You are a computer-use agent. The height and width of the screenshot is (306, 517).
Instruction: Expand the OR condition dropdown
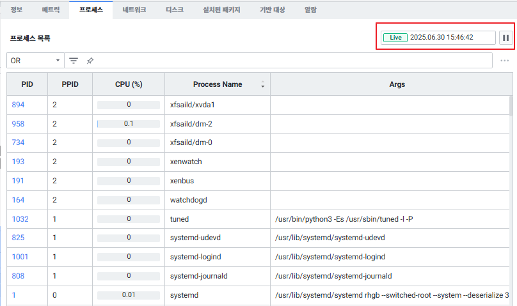35,61
